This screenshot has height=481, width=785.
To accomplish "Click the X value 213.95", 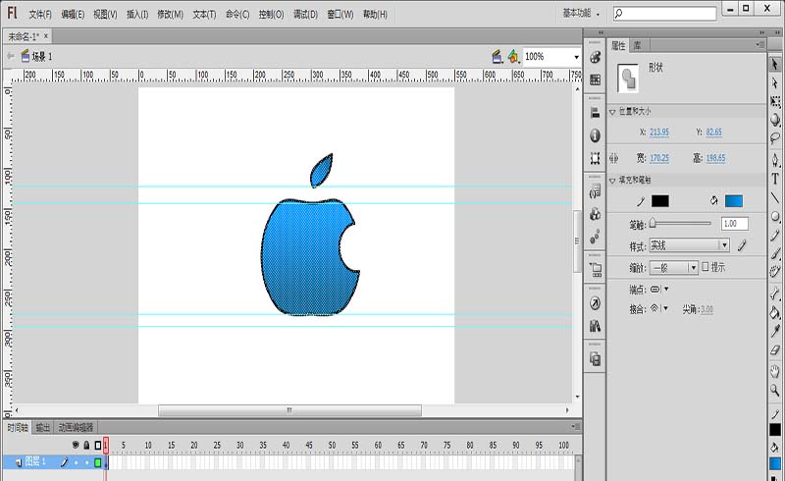I will click(659, 132).
